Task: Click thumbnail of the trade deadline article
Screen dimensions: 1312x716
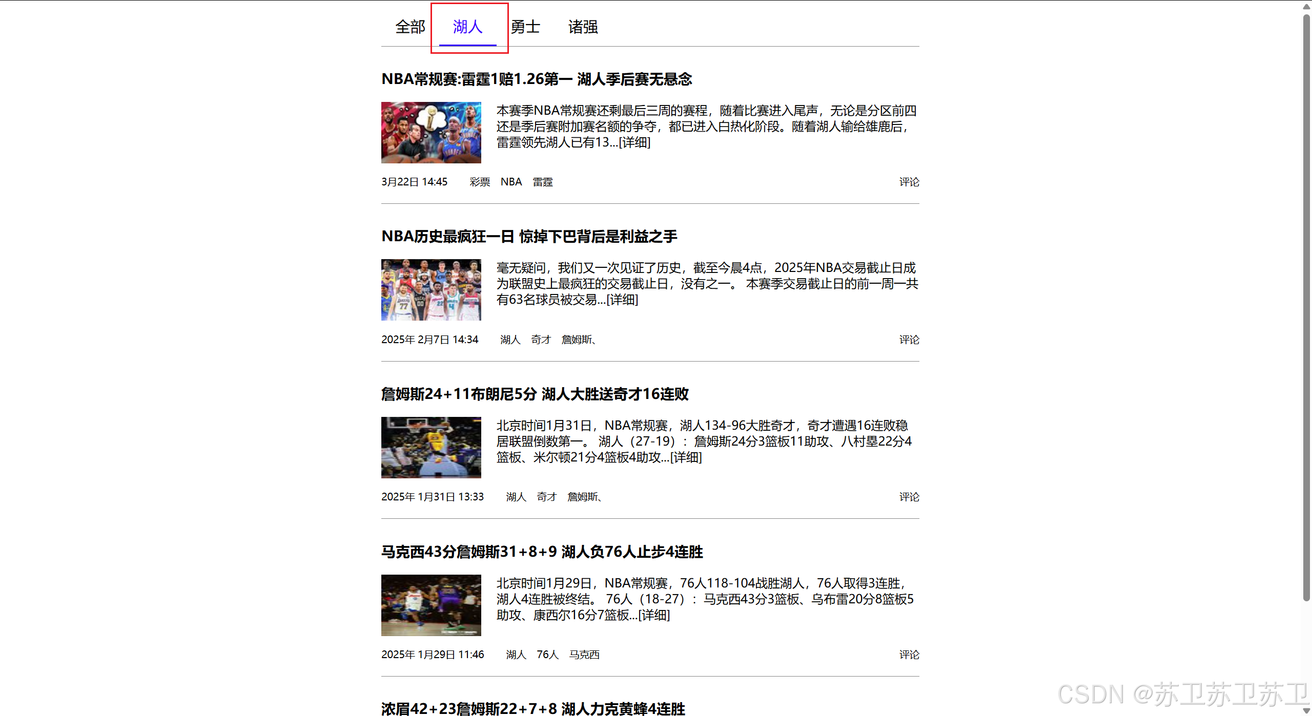Action: tap(431, 290)
